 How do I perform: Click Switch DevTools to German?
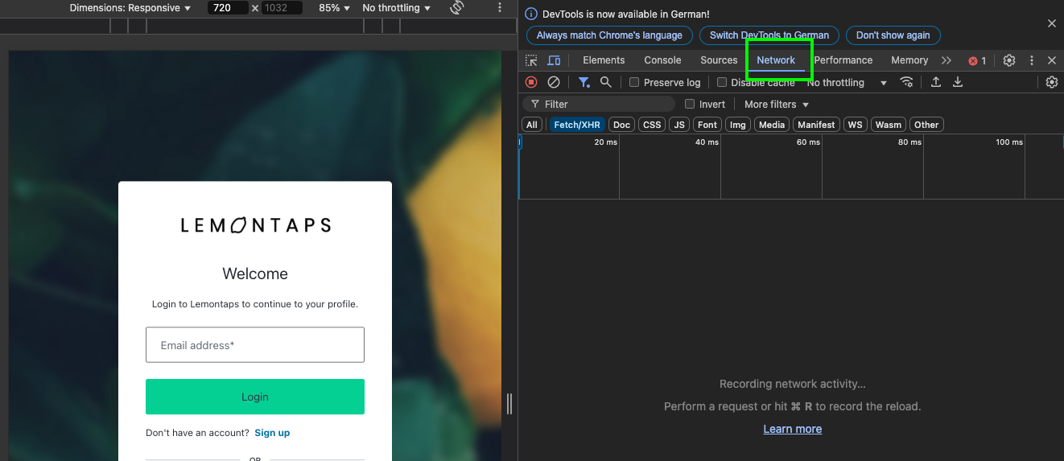click(x=769, y=35)
